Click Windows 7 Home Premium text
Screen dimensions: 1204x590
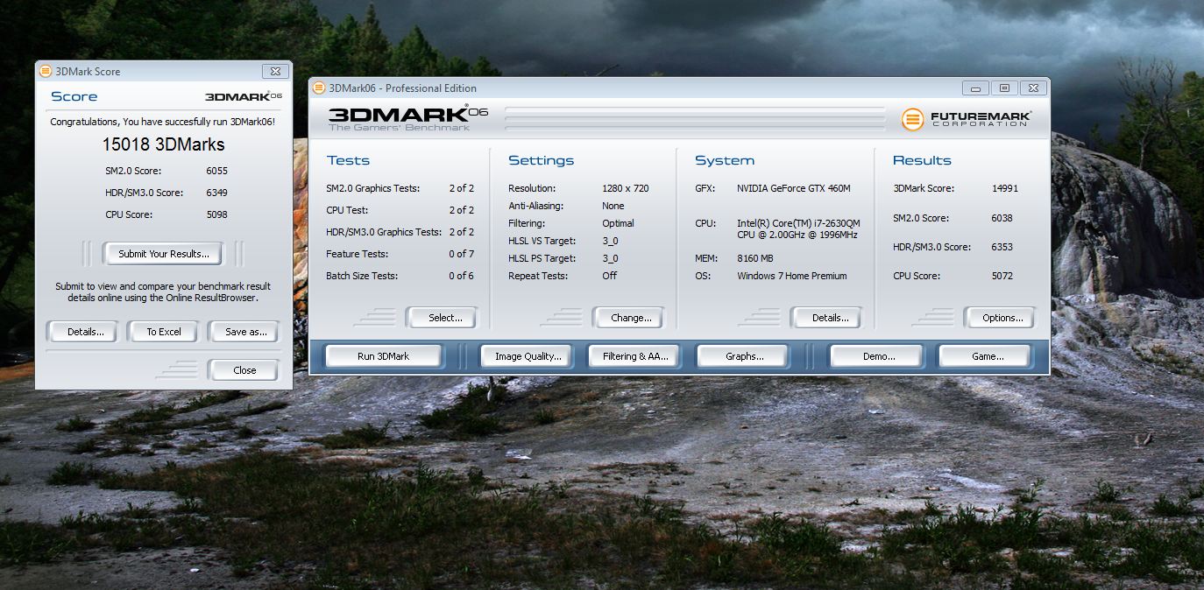coord(791,276)
